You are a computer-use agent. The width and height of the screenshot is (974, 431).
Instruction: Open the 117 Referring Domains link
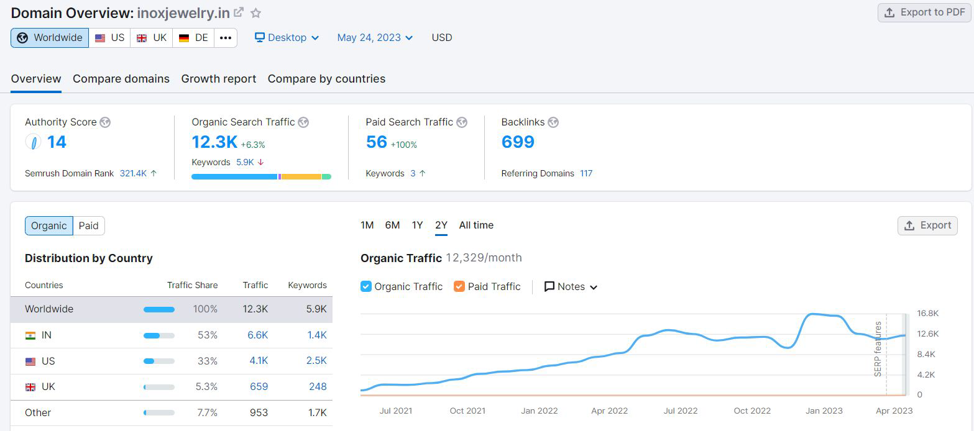point(586,173)
